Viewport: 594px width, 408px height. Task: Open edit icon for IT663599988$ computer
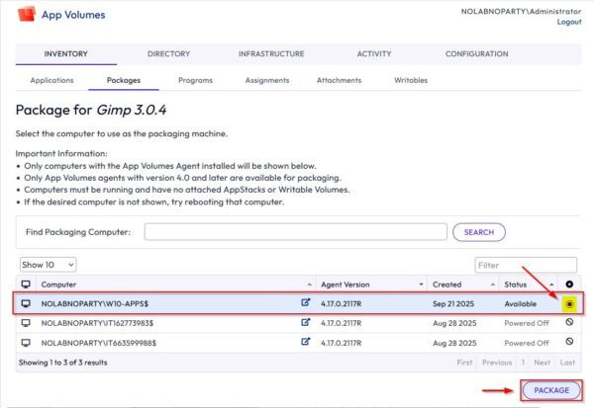click(x=305, y=342)
